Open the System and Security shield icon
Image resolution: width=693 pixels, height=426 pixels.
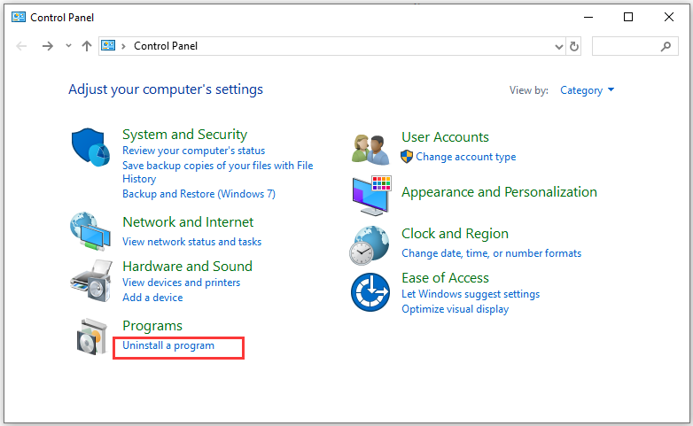[x=90, y=147]
